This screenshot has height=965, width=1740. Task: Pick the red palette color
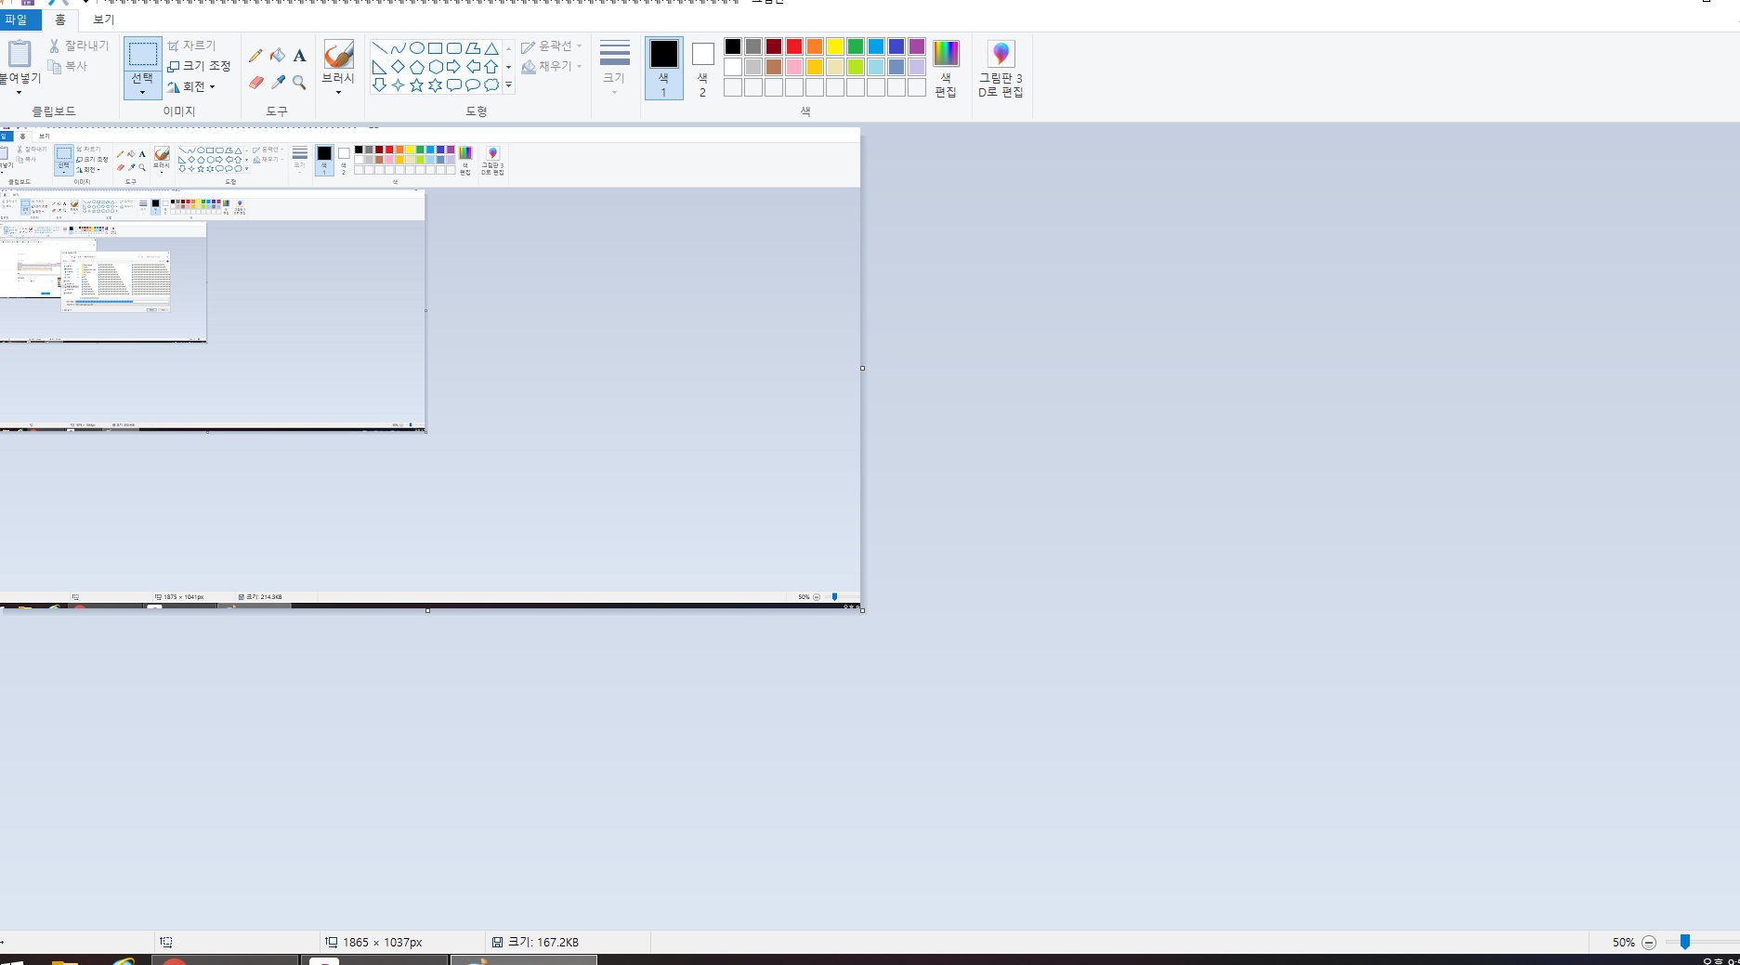tap(794, 46)
